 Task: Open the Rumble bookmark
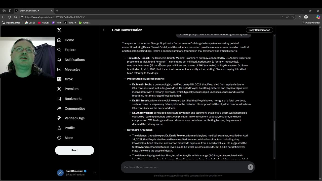pyautogui.click(x=84, y=23)
